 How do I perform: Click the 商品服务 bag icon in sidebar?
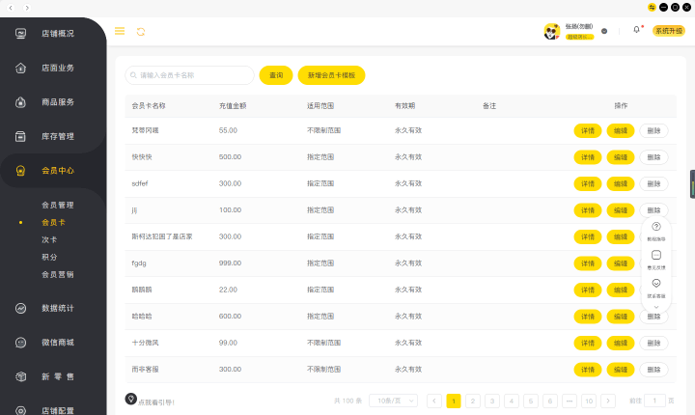tap(21, 102)
